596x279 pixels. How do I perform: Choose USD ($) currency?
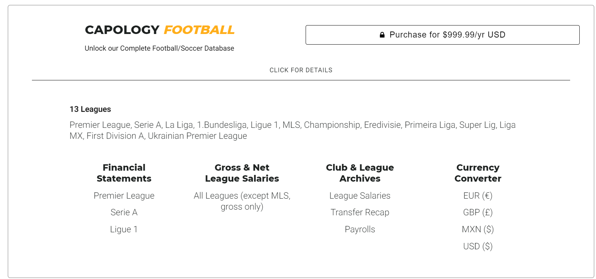[x=478, y=246]
